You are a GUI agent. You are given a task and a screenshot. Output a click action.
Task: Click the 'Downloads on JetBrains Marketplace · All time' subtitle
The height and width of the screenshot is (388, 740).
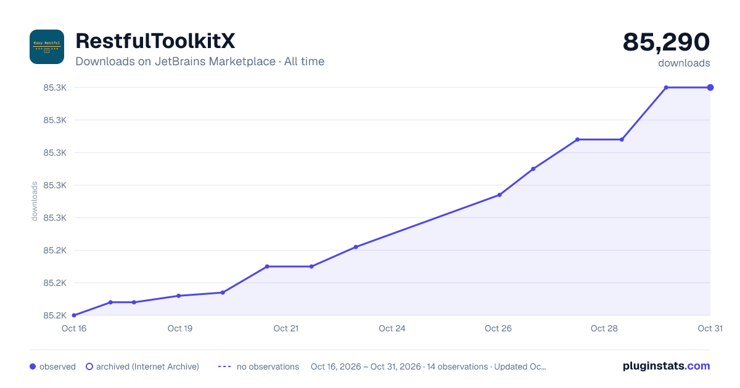tap(200, 62)
